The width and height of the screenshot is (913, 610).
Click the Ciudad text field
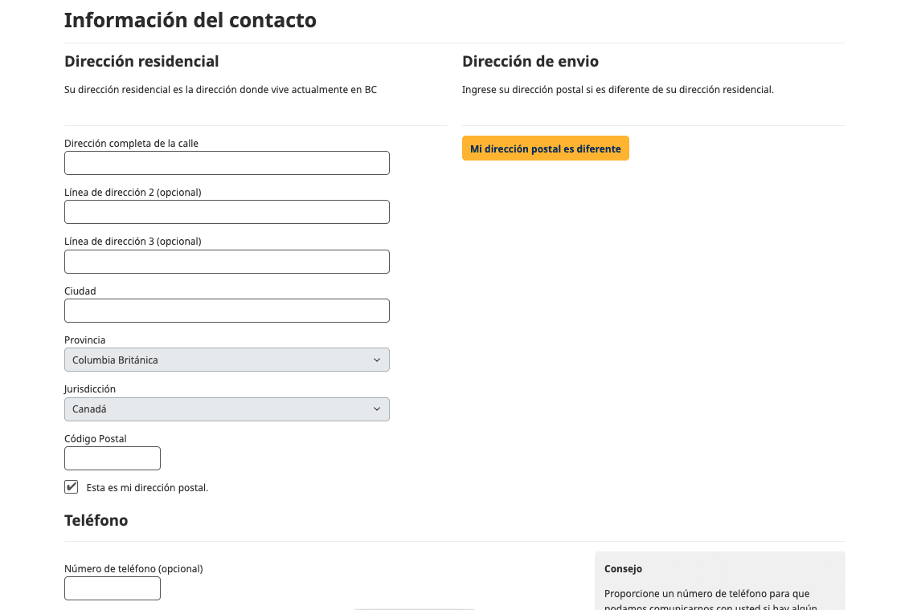coord(227,311)
